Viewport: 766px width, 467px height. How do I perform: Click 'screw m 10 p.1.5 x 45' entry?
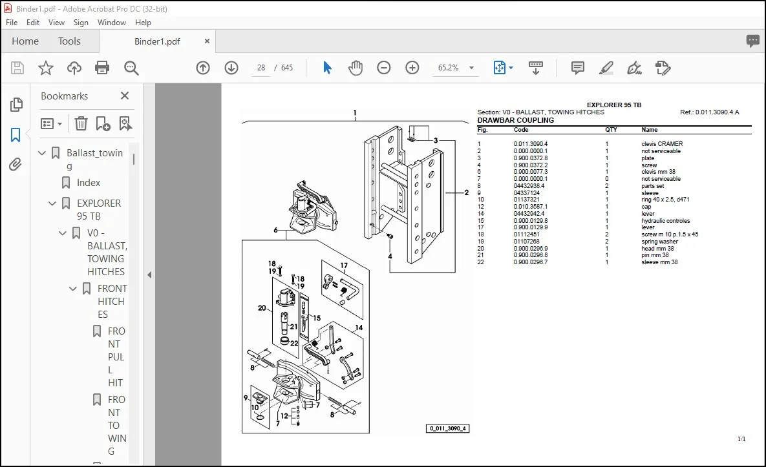[670, 234]
